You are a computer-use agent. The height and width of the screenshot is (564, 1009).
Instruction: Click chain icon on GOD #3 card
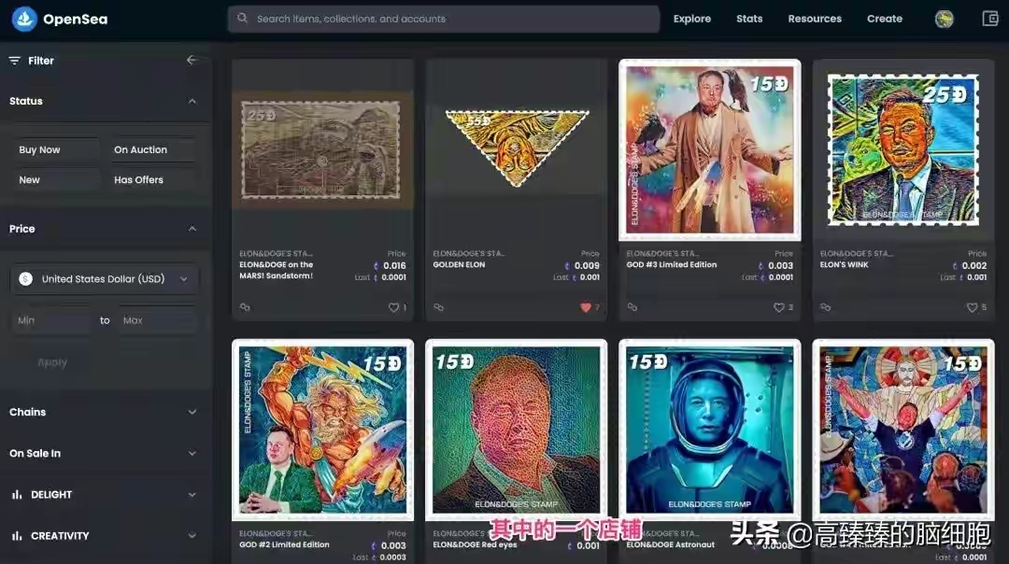click(632, 307)
